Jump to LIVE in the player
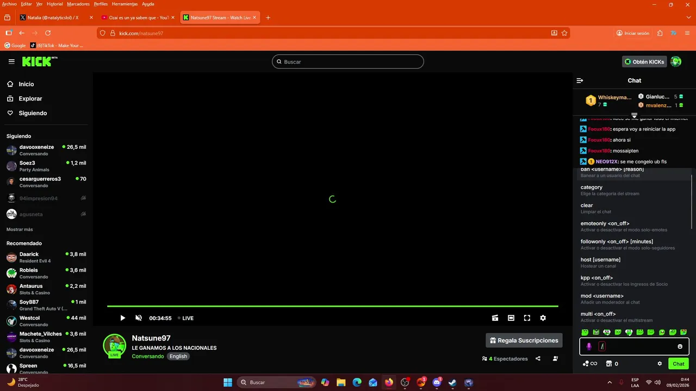This screenshot has height=391, width=696. click(185, 318)
